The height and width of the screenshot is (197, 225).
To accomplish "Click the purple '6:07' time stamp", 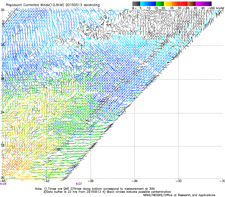I will pos(79,184).
